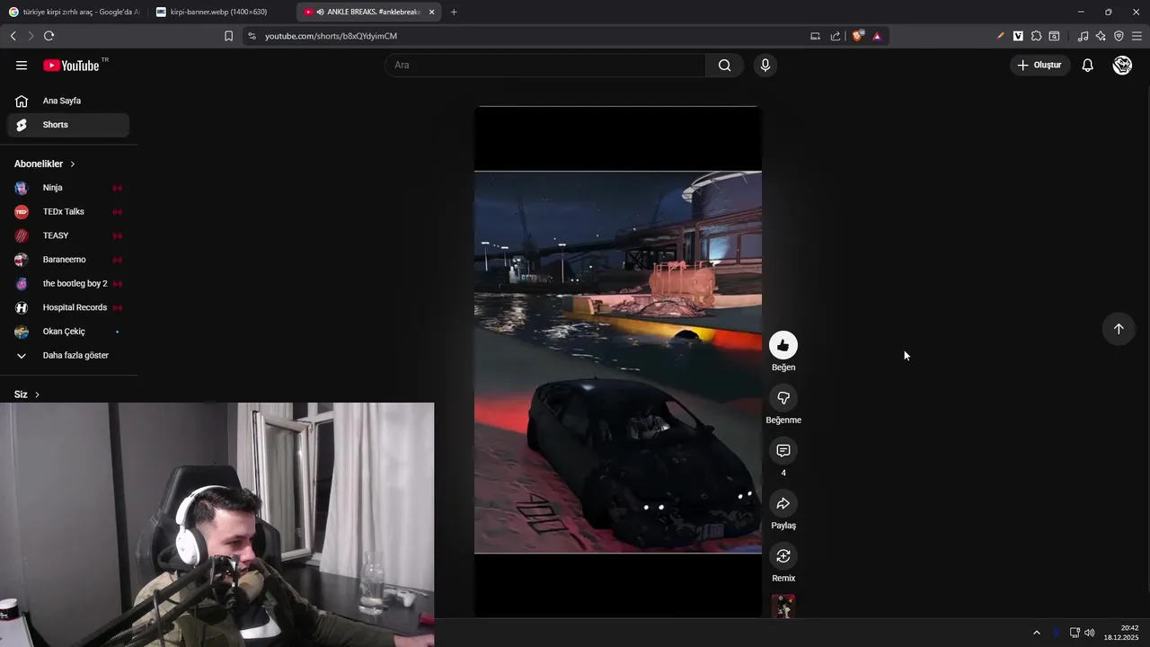Open the media control music note icon
Screen dimensions: 1150x647
tap(1083, 36)
